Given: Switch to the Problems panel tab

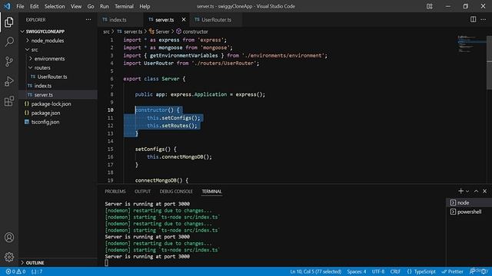Looking at the screenshot, I should pos(115,191).
